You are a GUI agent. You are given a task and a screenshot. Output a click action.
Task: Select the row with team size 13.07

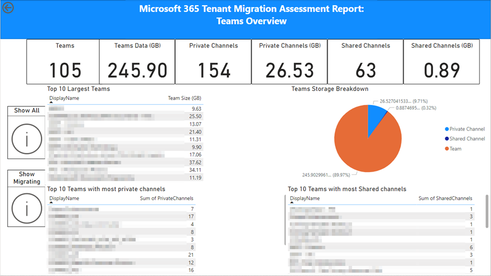click(125, 124)
